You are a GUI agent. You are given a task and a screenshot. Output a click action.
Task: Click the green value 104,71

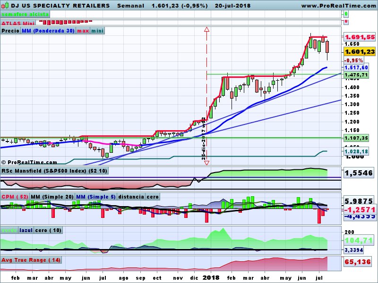pos(359,240)
